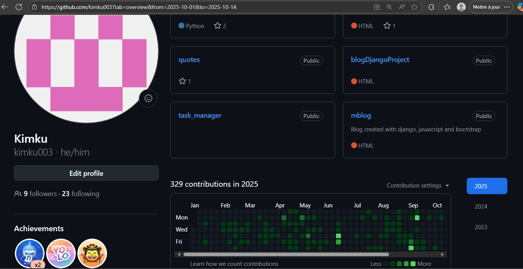The width and height of the screenshot is (523, 269).
Task: Open the browser extensions puzzle icon
Action: 431,7
